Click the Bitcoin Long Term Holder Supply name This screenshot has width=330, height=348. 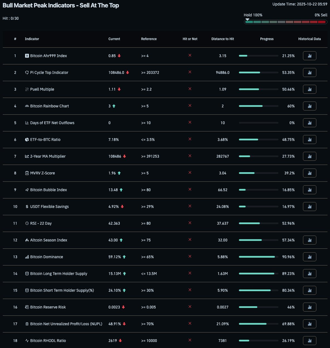pyautogui.click(x=59, y=274)
